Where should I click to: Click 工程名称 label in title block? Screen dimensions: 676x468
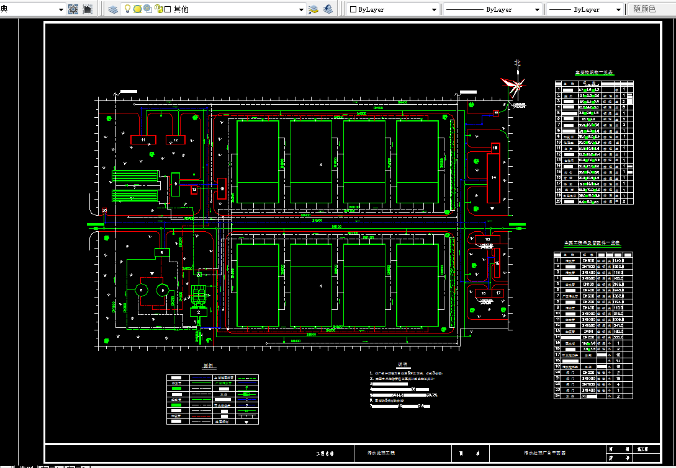click(x=325, y=453)
